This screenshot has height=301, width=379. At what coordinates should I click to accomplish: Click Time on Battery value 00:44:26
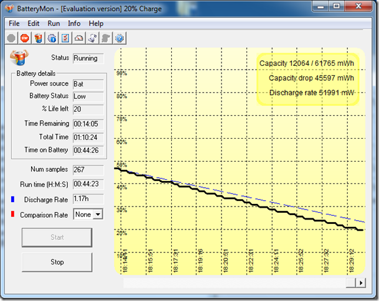click(x=88, y=150)
